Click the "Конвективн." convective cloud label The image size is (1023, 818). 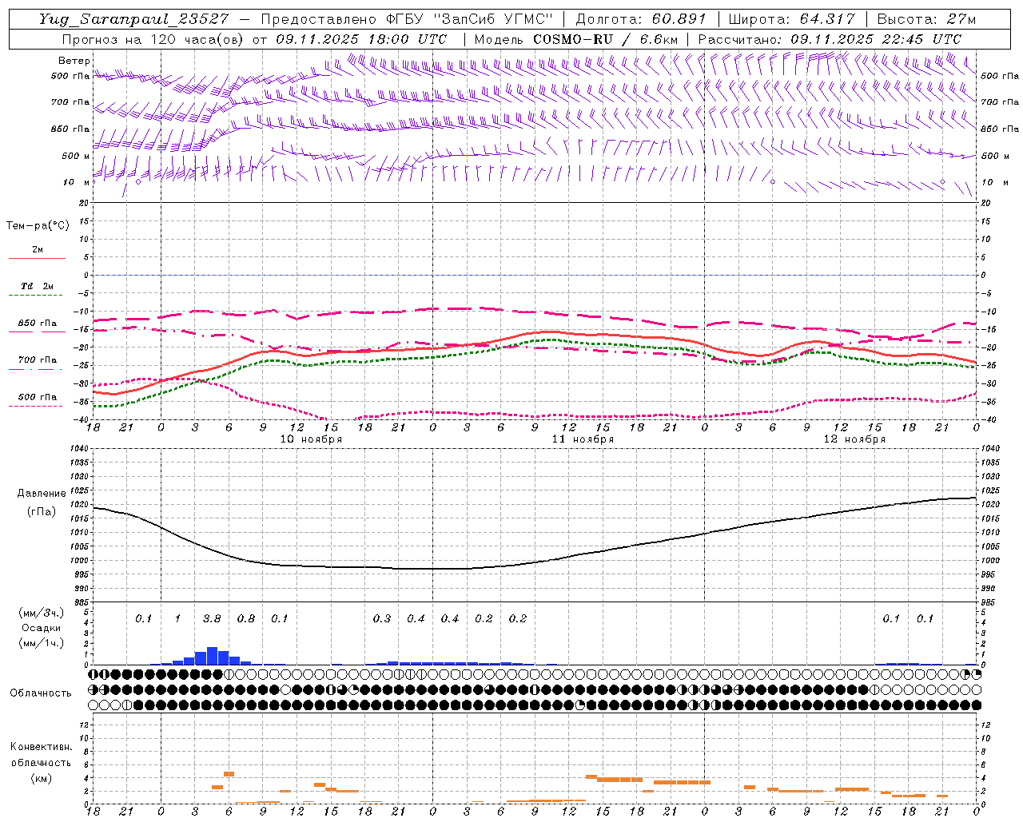pyautogui.click(x=41, y=747)
